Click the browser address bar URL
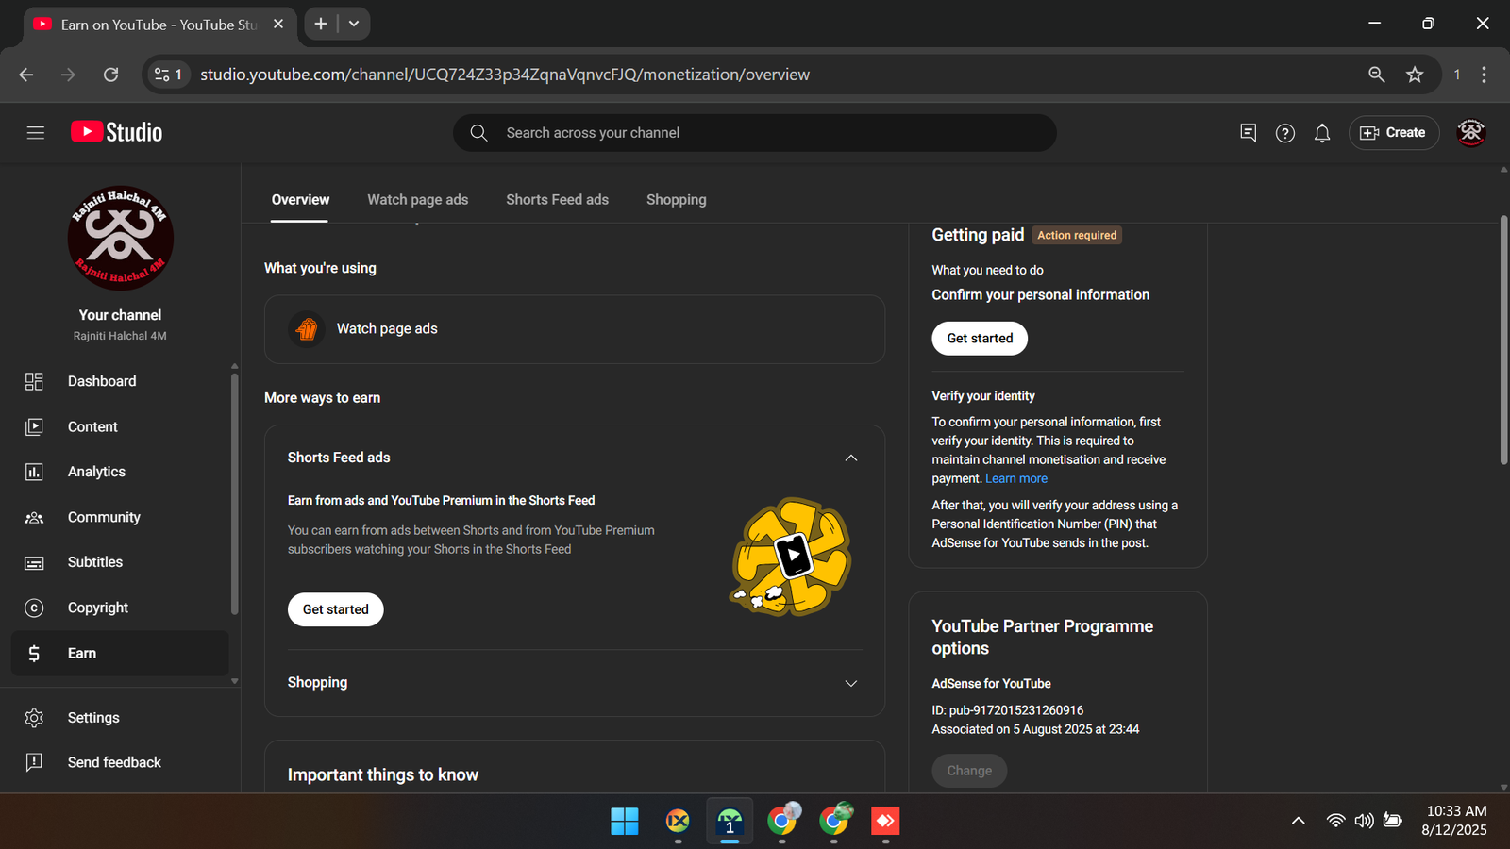The image size is (1510, 849). click(505, 75)
